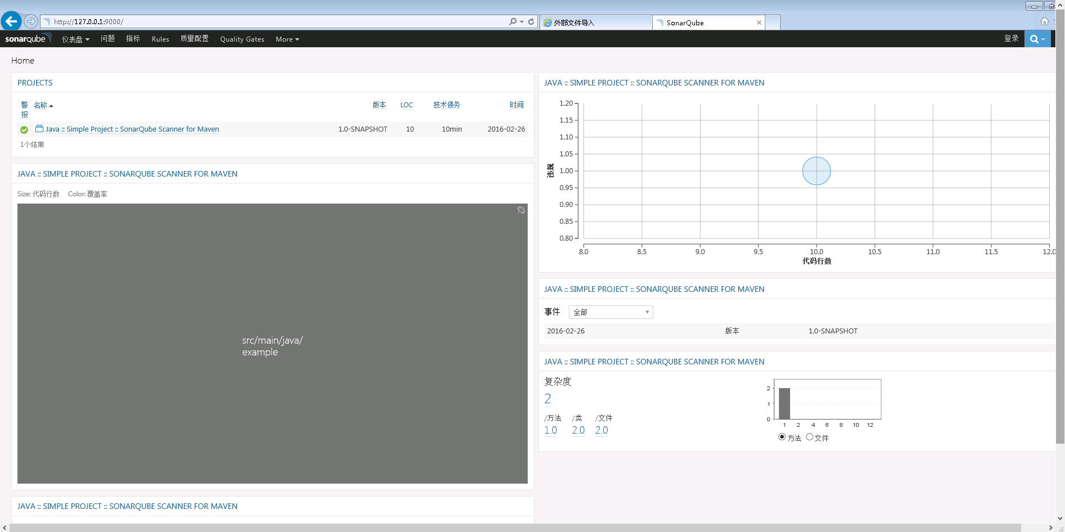Open the 质量配置 menu item
This screenshot has width=1065, height=532.
[x=194, y=38]
